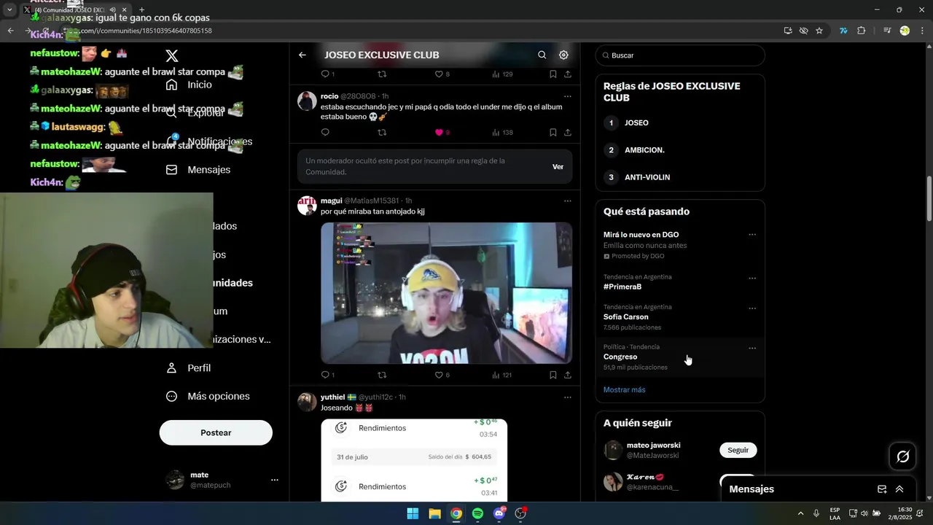View analytics for magui's post (121)
This screenshot has width=933, height=525.
tap(503, 375)
